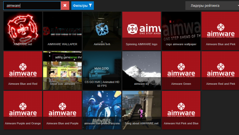
Task: Select the Aimware Green wallpaper
Action: [x=181, y=71]
